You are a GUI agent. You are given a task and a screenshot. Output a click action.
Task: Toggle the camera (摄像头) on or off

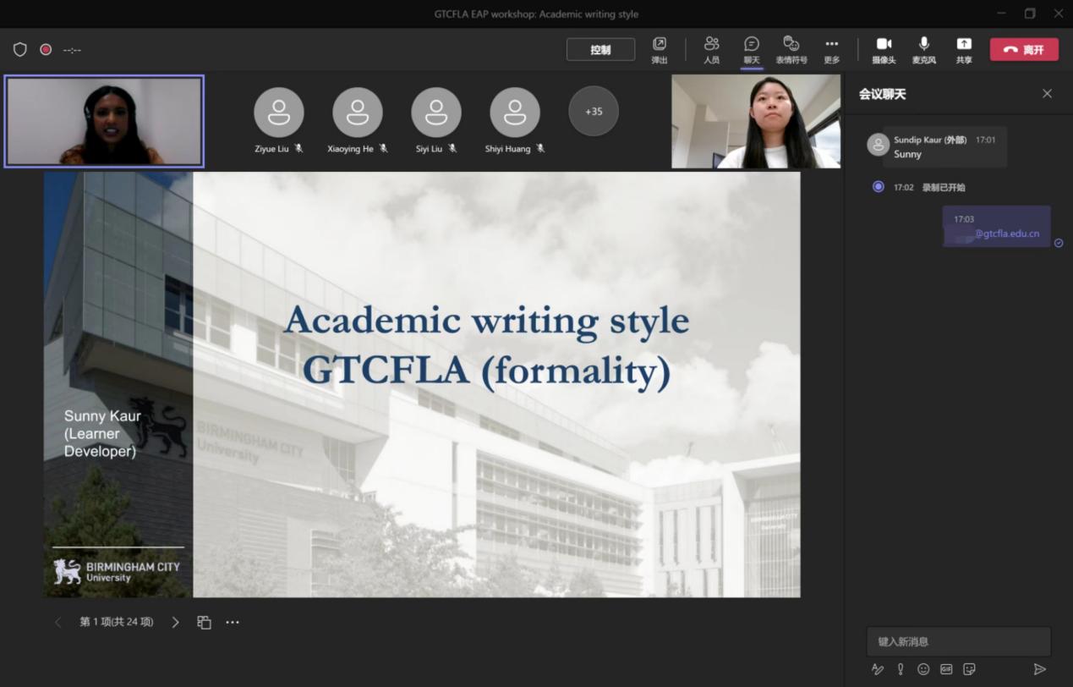tap(884, 49)
